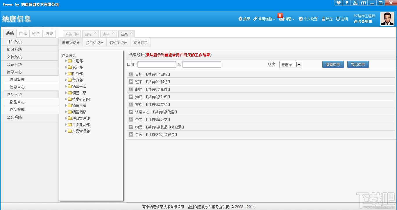Open the 常用链接 links menu

tap(264, 19)
